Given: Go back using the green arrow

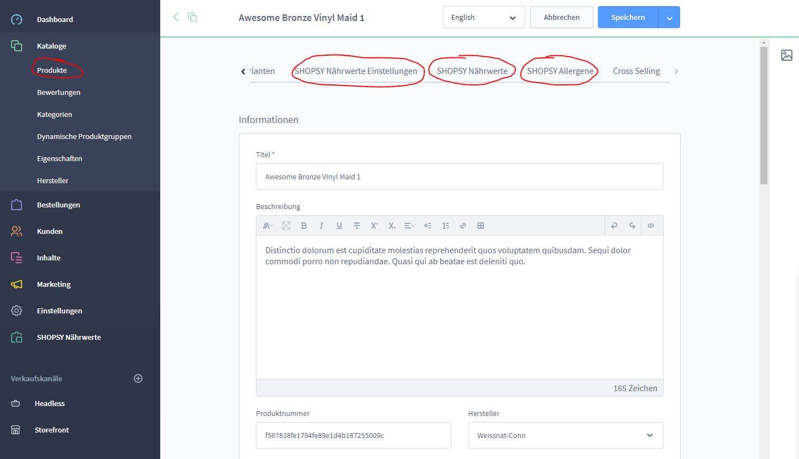Looking at the screenshot, I should coord(176,17).
